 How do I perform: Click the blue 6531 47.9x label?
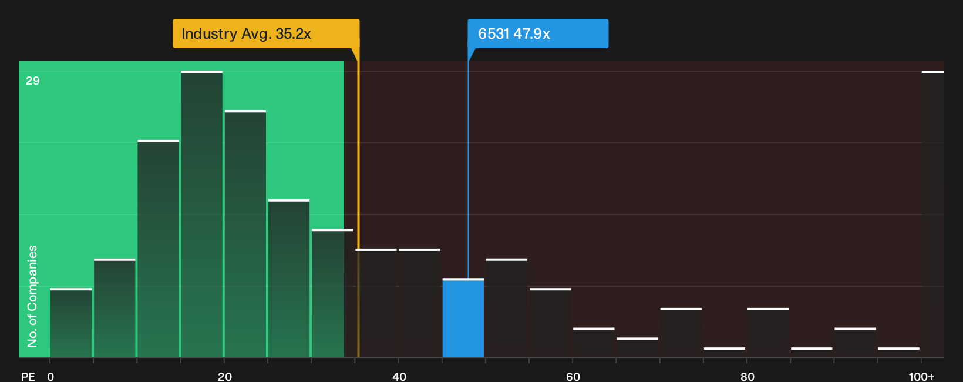[x=538, y=33]
